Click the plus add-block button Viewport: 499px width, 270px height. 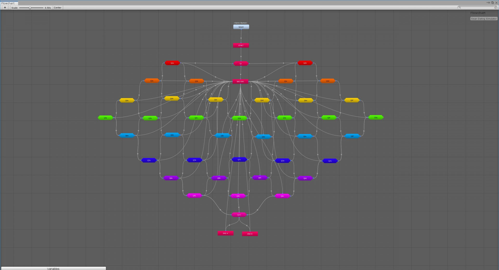(5, 8)
